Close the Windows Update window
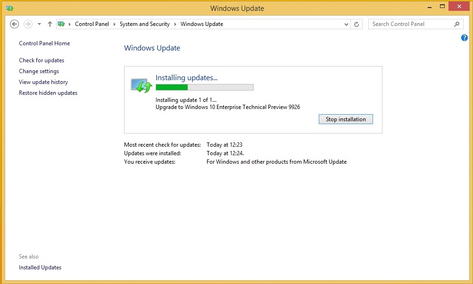Viewport: 473px width, 284px height. tap(459, 6)
